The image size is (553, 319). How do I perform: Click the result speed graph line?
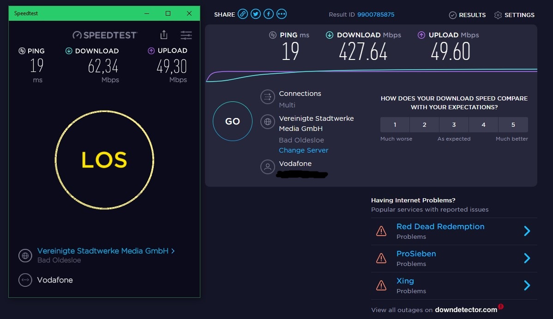[x=372, y=75]
